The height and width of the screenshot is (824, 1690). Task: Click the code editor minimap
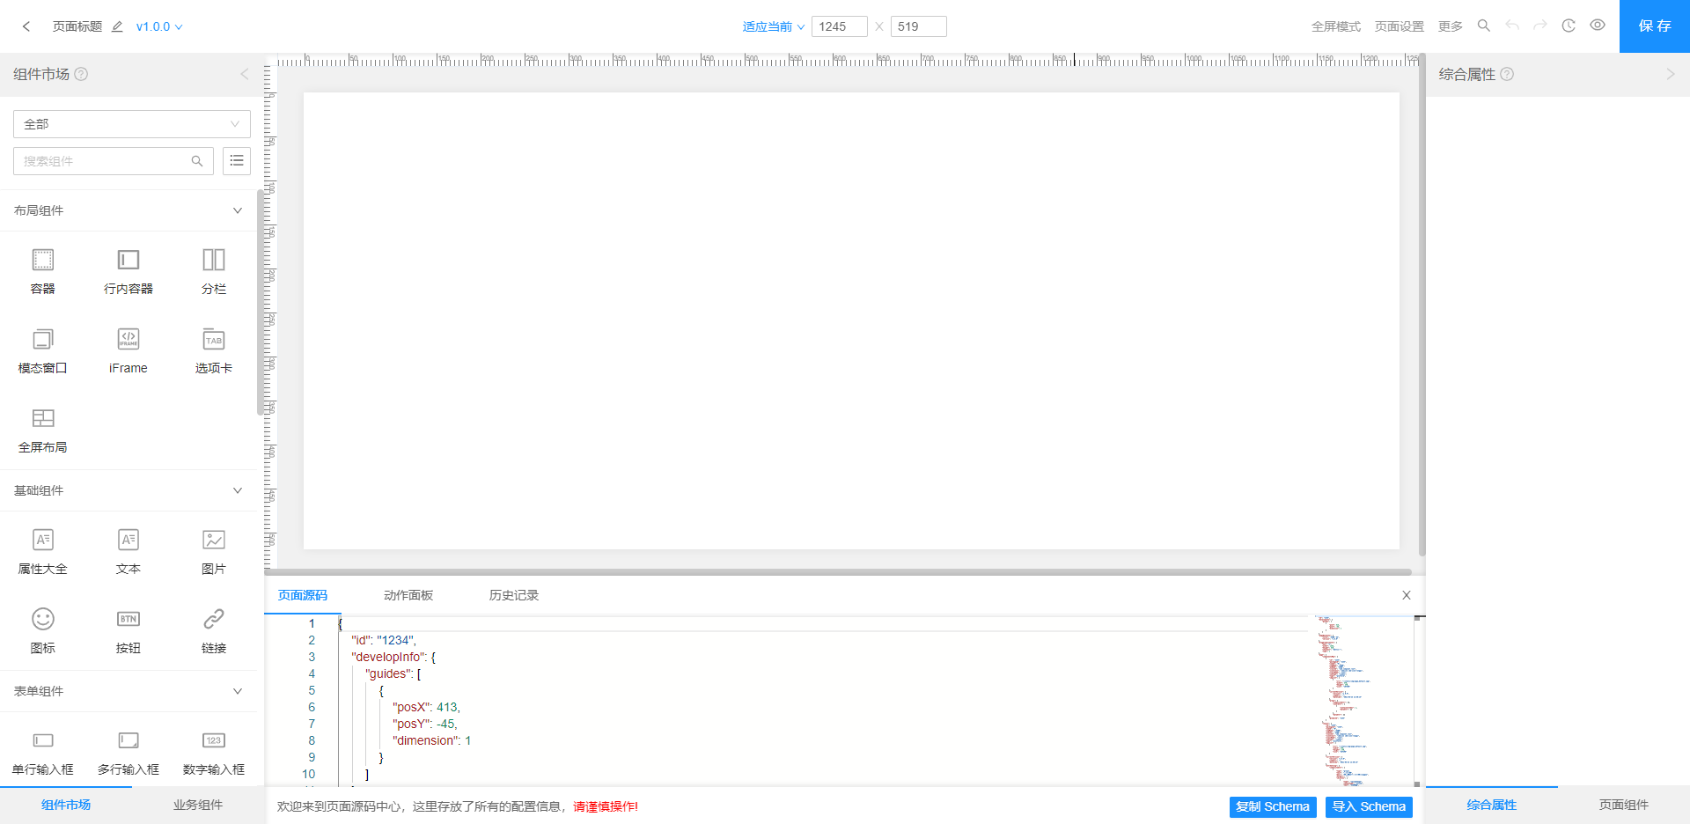(x=1363, y=700)
